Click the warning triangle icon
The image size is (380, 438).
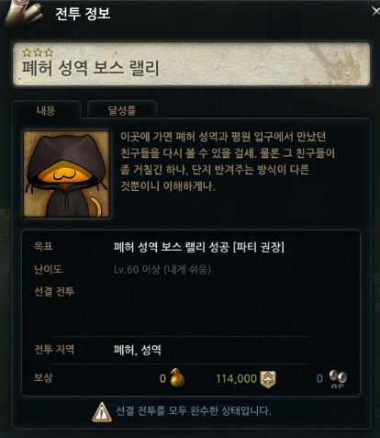102,412
